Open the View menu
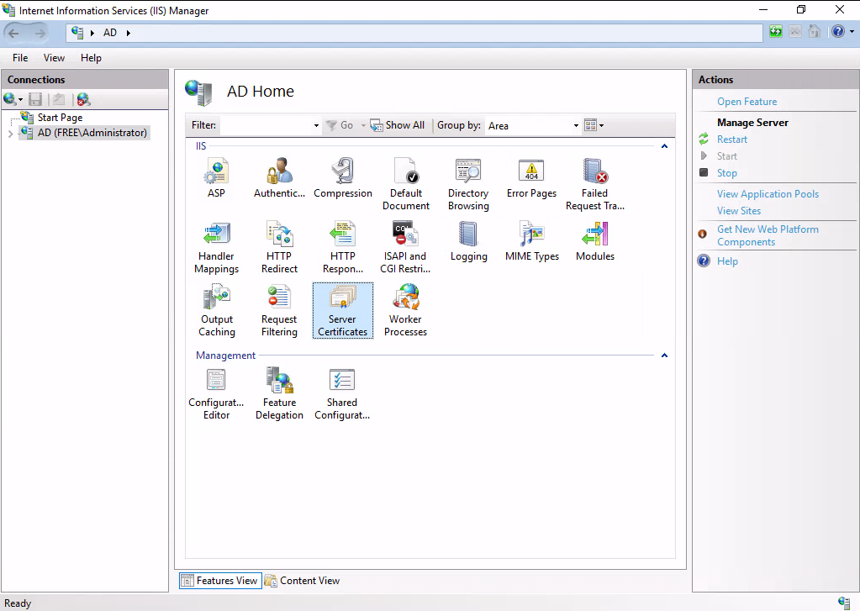The image size is (860, 611). [55, 58]
